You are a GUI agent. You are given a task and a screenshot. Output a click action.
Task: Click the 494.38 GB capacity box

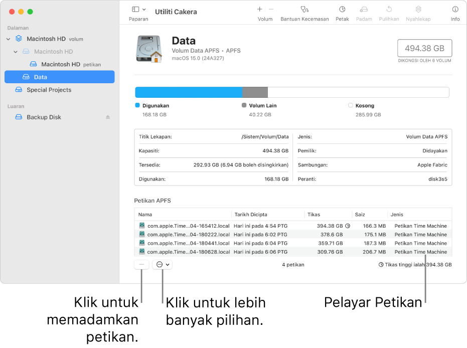[x=424, y=48]
